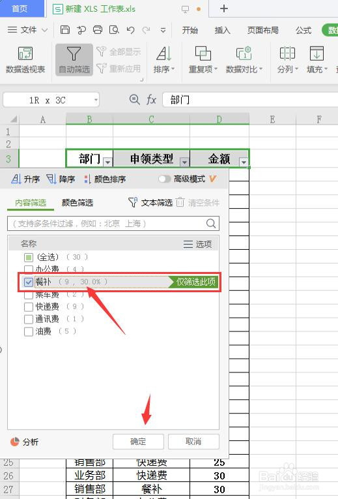The width and height of the screenshot is (338, 499).
Task: Expand the quick access toolbar customize arrow
Action: point(163,30)
